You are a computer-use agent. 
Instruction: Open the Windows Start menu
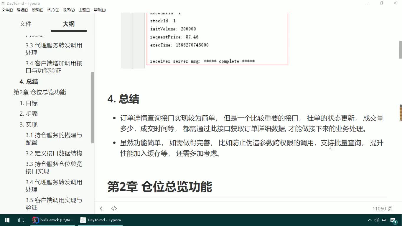coord(7,220)
